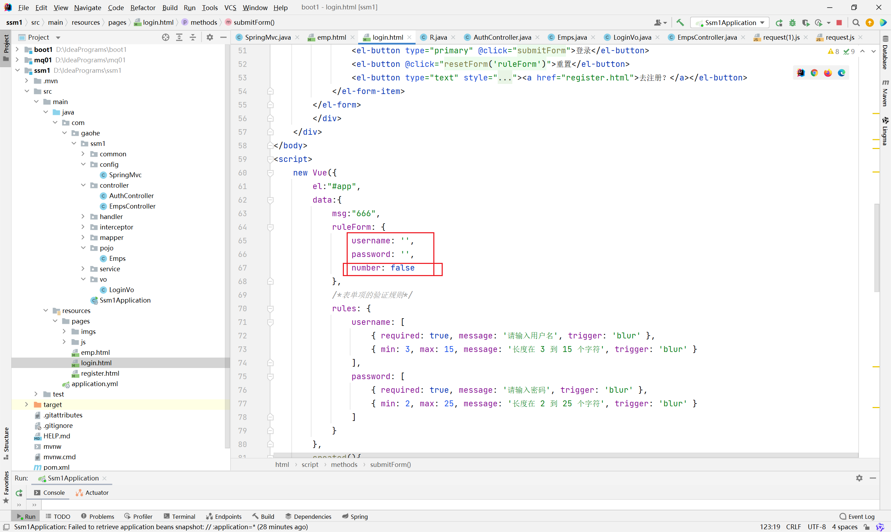
Task: Click the Build project hammer icon
Action: click(680, 23)
